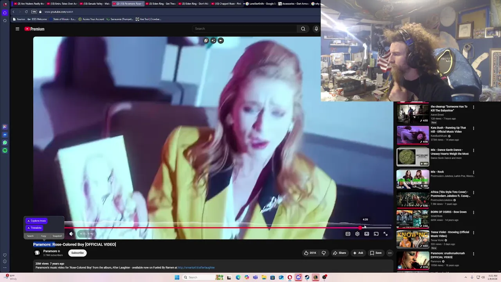
Task: Open options menu for Paramore crushcrushcrush video
Action: (x=473, y=254)
